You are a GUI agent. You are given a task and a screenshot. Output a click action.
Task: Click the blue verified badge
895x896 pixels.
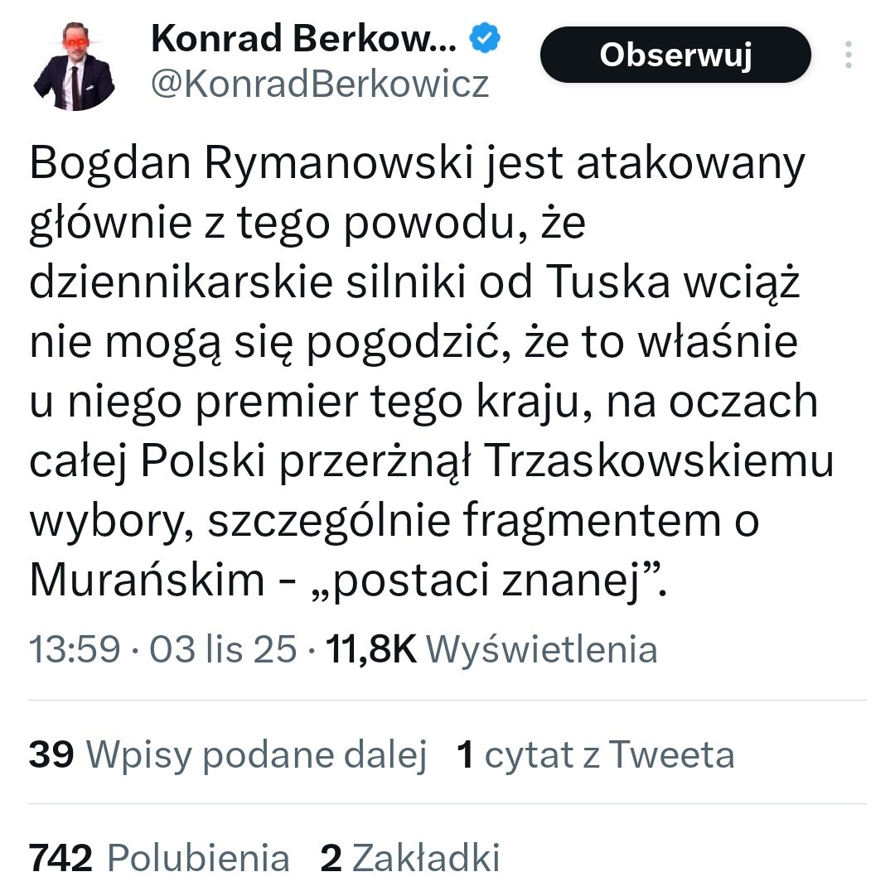pyautogui.click(x=483, y=38)
